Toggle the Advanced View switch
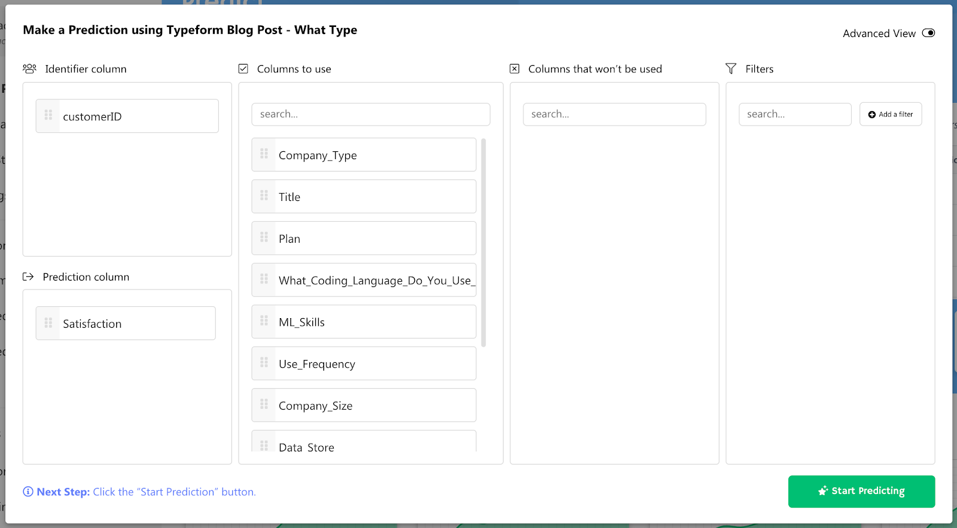The width and height of the screenshot is (957, 528). pyautogui.click(x=928, y=33)
